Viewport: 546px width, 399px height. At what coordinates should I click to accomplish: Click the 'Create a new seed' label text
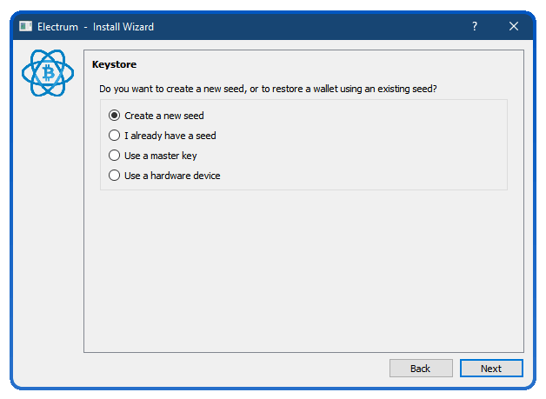click(x=164, y=116)
